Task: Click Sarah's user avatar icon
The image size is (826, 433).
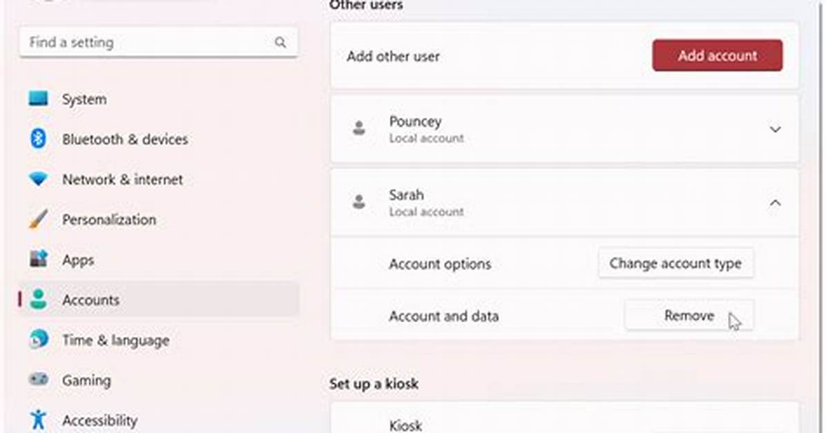Action: (x=359, y=202)
